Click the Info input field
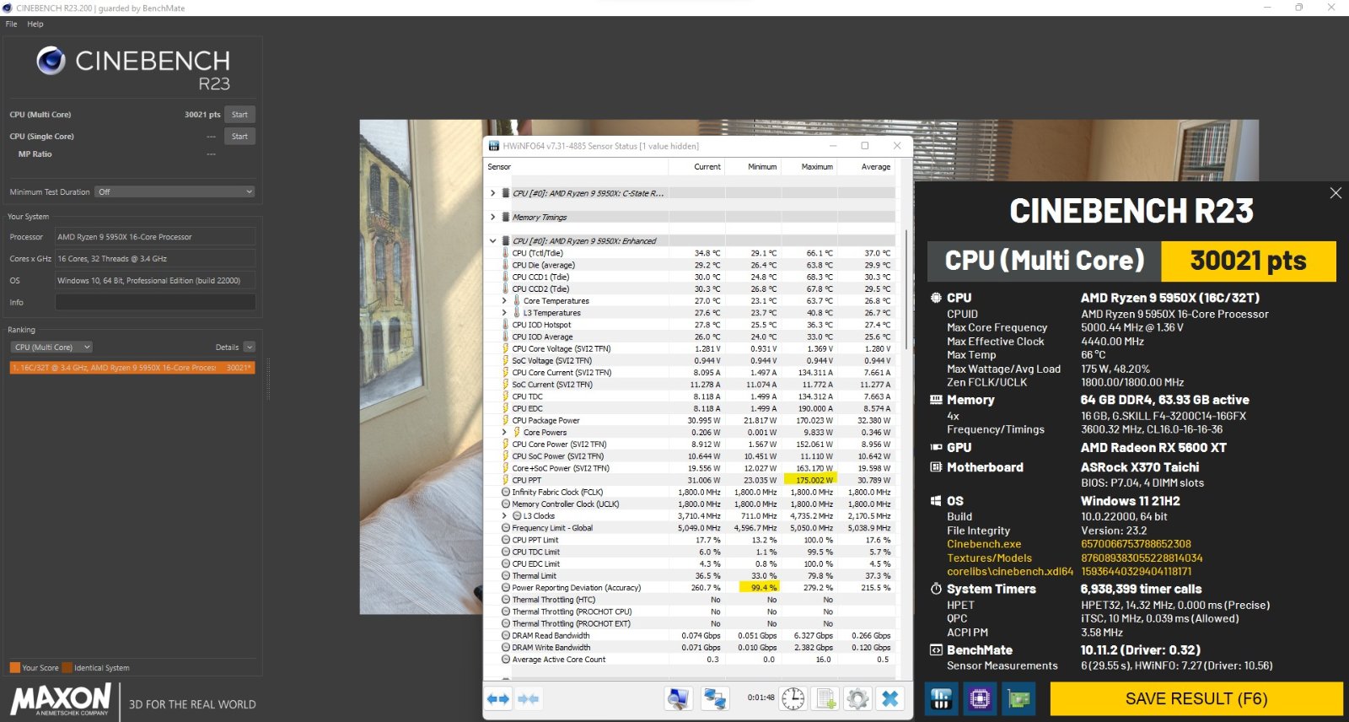Viewport: 1349px width, 722px height. pos(155,302)
